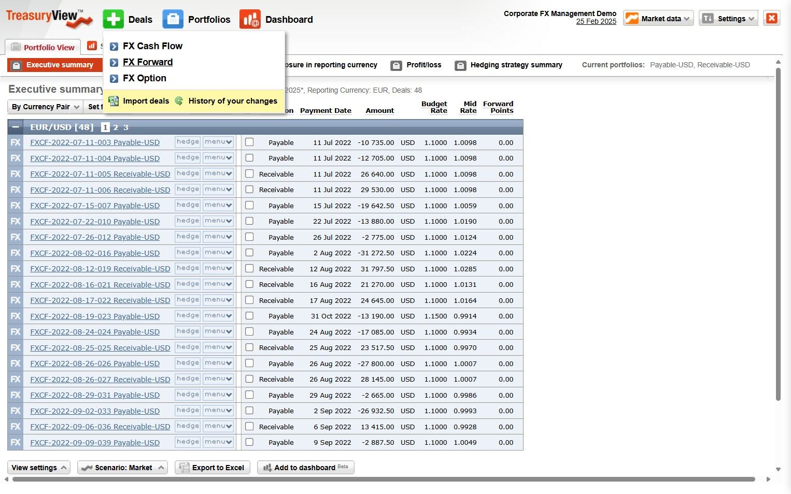Viewport: 791px width, 494px height.
Task: Go to page 2 of EUR/USD deals
Action: click(x=116, y=127)
